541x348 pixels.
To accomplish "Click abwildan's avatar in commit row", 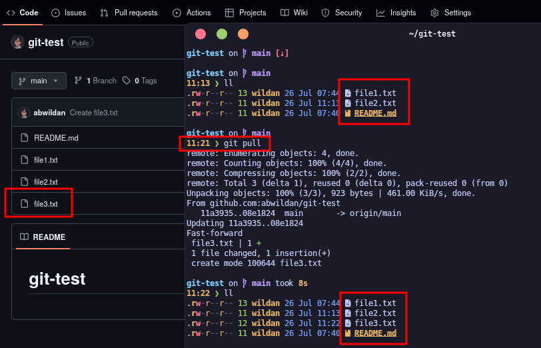I will point(24,113).
